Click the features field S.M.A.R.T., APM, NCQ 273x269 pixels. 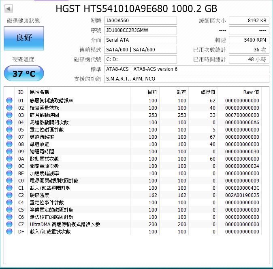187,79
